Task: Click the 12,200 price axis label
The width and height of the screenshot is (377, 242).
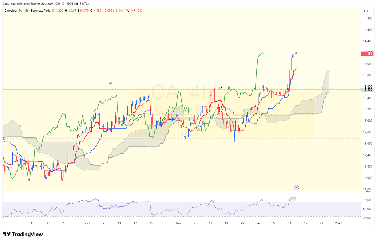Action: pos(367,166)
